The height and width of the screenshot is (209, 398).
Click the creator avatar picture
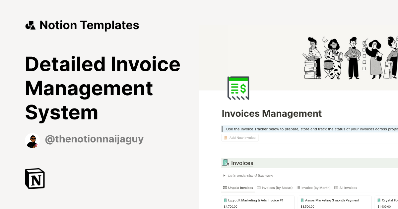[33, 141]
